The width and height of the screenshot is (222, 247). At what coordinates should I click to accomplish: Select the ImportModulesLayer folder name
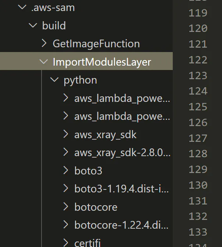pyautogui.click(x=102, y=62)
